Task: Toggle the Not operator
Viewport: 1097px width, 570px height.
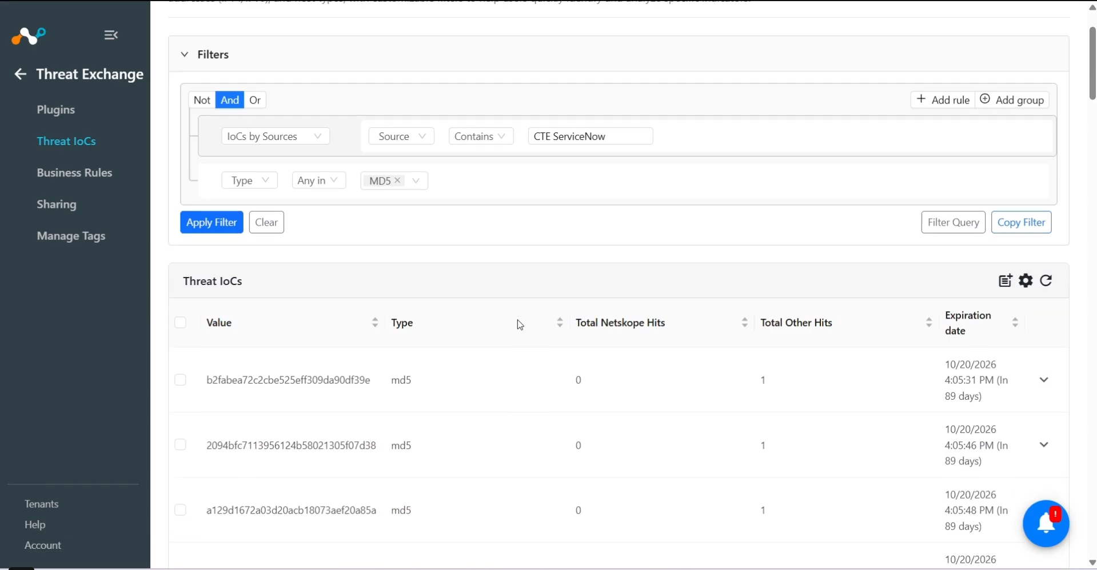Action: [202, 100]
